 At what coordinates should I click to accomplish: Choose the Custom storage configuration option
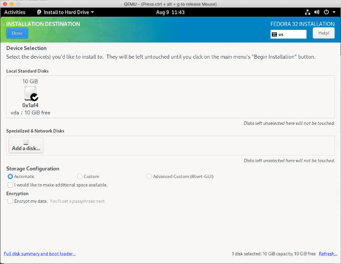pos(80,177)
